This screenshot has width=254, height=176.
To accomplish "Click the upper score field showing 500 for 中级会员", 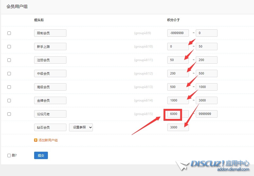I will pyautogui.click(x=207, y=73).
